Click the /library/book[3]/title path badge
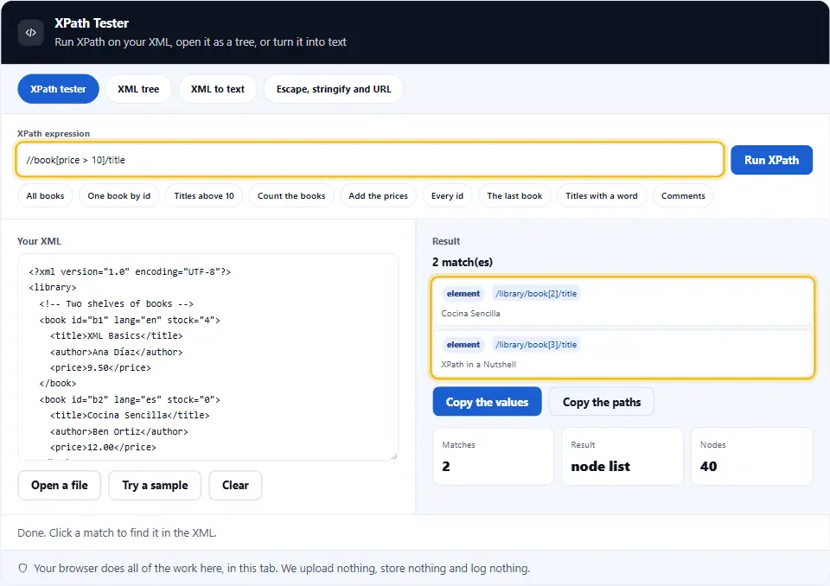The width and height of the screenshot is (830, 586). (x=536, y=345)
